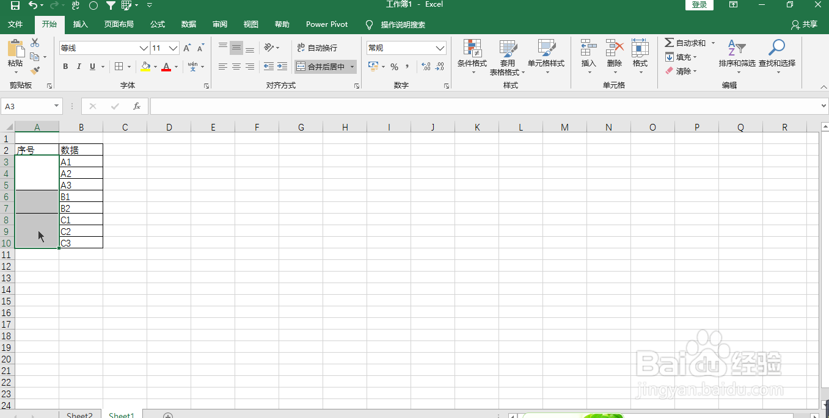Image resolution: width=829 pixels, height=418 pixels.
Task: Switch to the Data (数据) tab
Action: coord(189,24)
